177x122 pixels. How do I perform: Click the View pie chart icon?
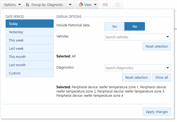(81, 5)
